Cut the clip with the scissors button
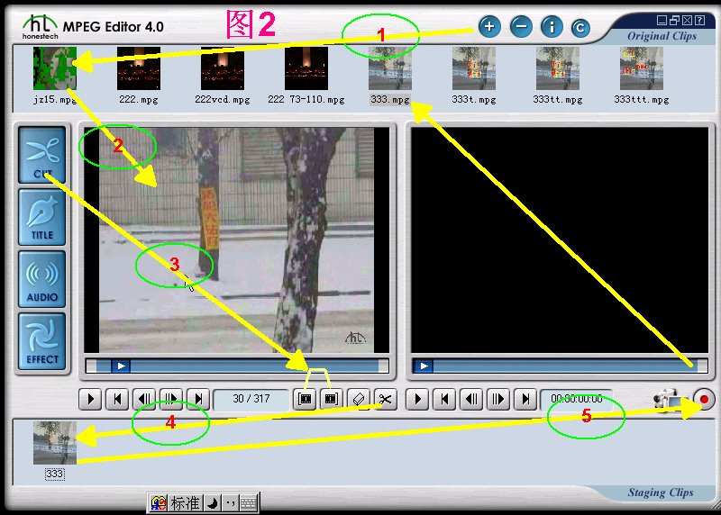The image size is (721, 515). coord(385,399)
